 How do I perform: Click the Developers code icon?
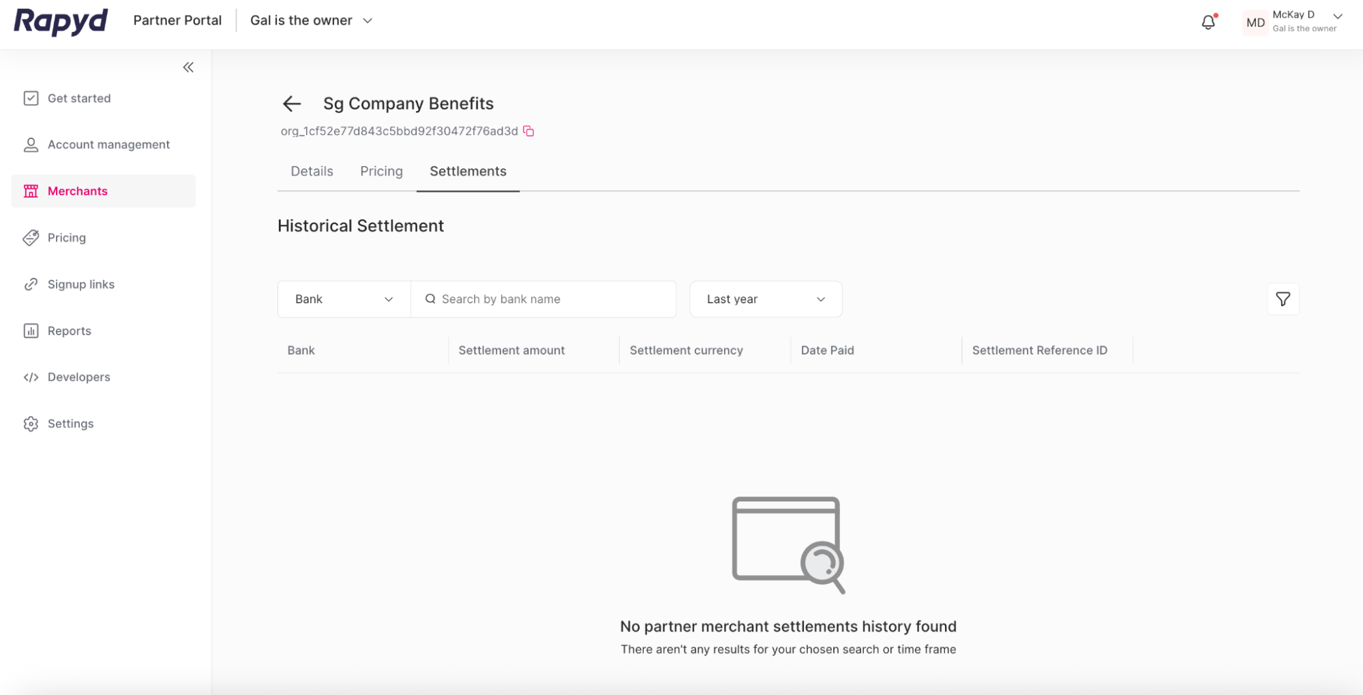(x=31, y=377)
